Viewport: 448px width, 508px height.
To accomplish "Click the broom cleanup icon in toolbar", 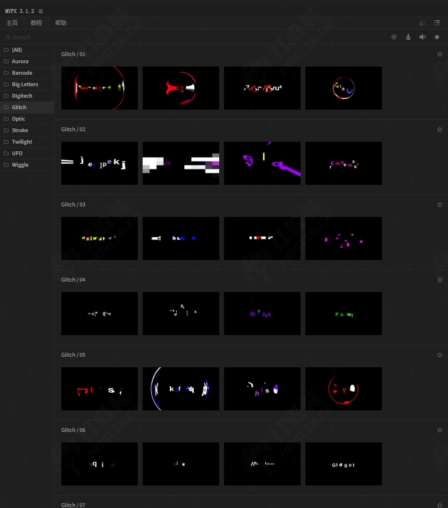I will click(x=408, y=37).
